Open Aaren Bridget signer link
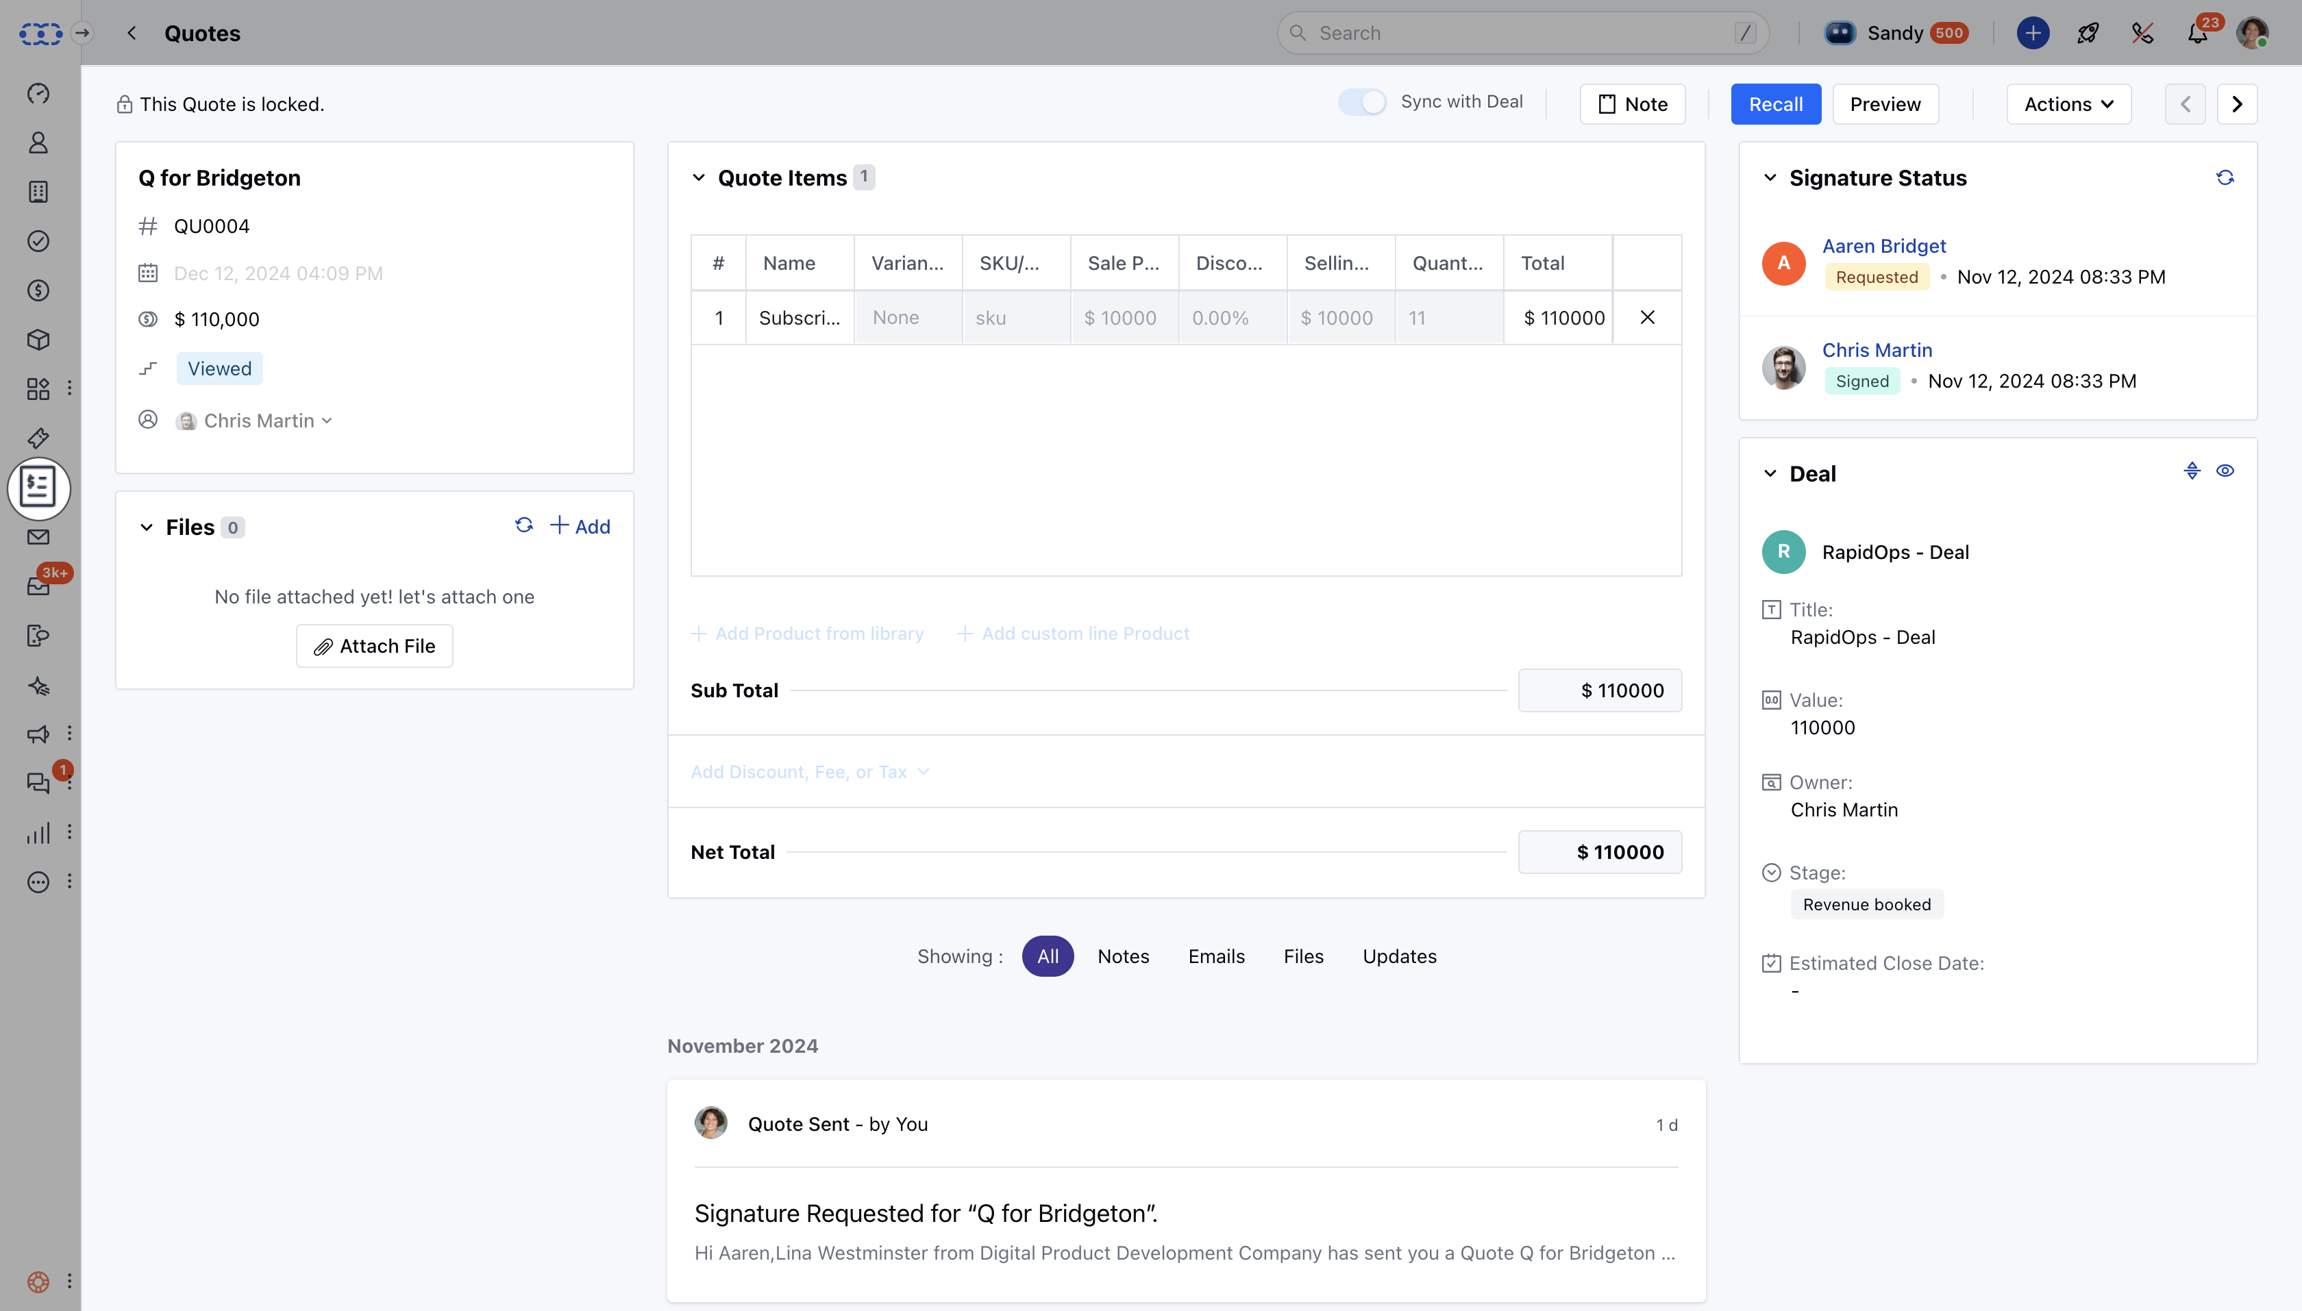 [1883, 246]
